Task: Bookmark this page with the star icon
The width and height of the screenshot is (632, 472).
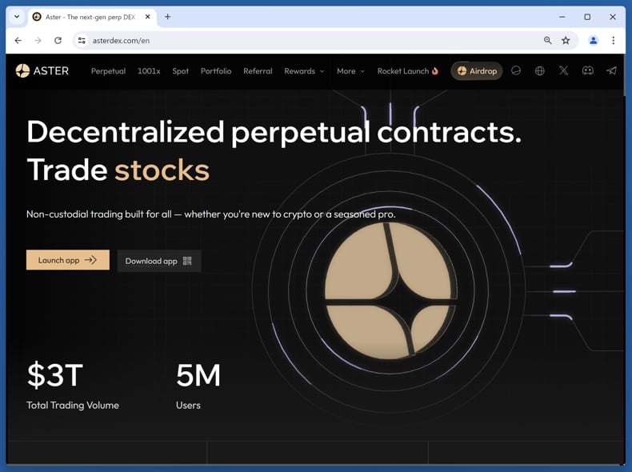Action: tap(566, 40)
